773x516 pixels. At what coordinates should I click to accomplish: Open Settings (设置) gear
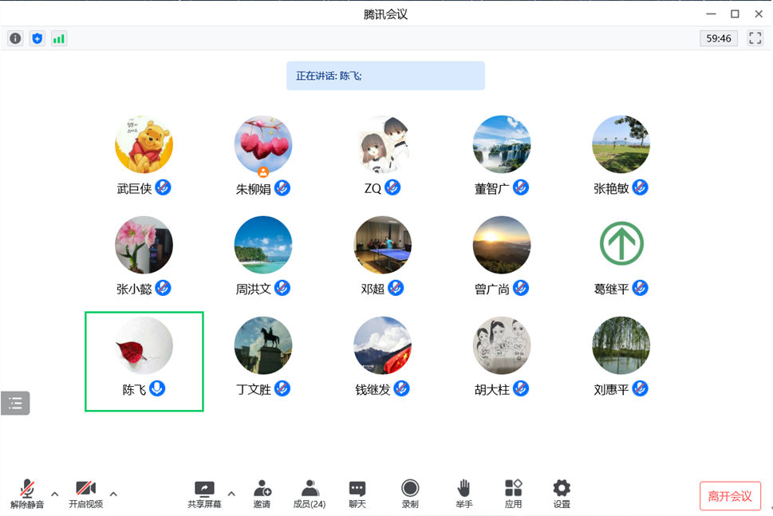tap(562, 494)
